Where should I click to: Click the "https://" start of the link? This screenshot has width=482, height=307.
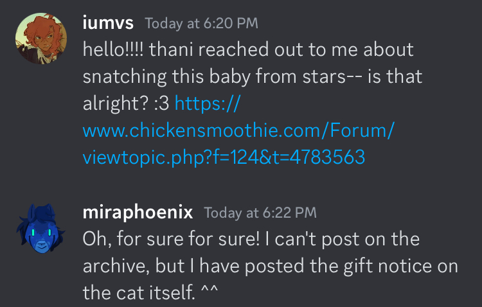click(x=207, y=103)
